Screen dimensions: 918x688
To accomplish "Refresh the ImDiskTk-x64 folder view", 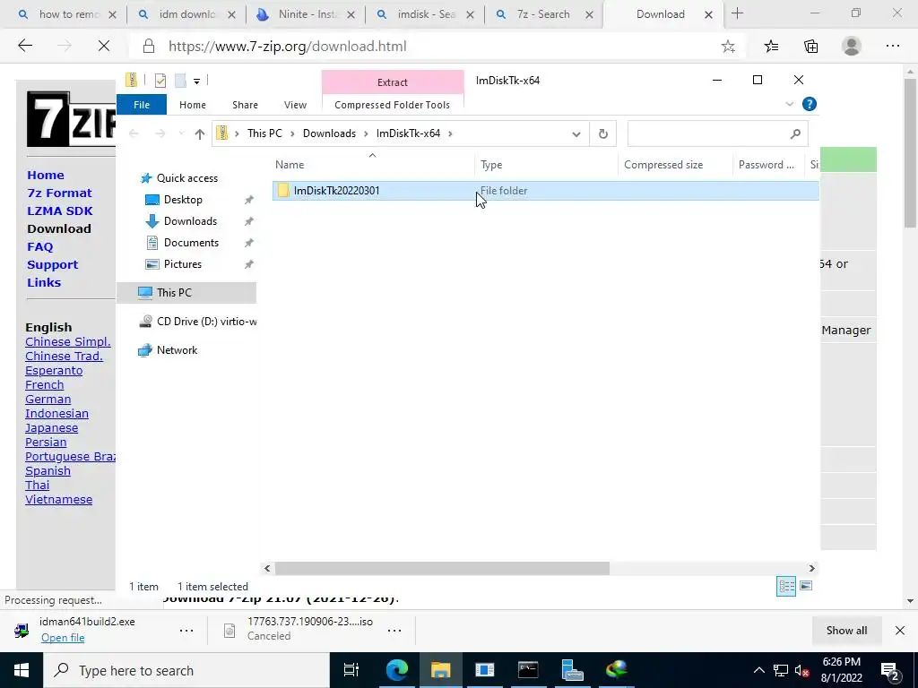I will [603, 134].
